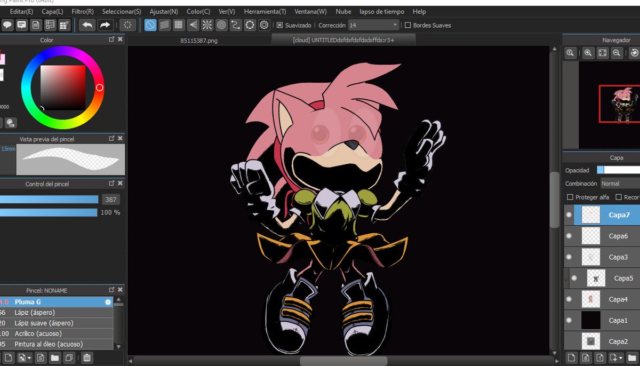Select the radial snap guide
This screenshot has width=640, height=366.
point(207,25)
